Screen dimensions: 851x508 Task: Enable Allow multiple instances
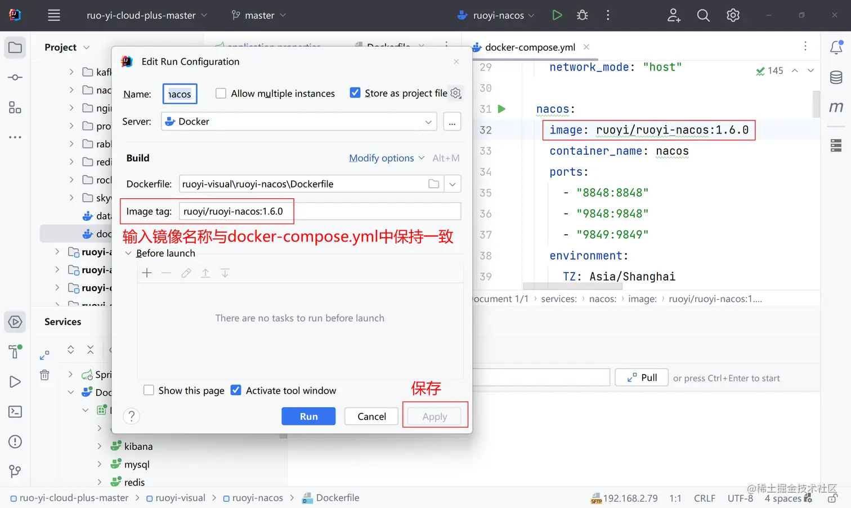[221, 93]
